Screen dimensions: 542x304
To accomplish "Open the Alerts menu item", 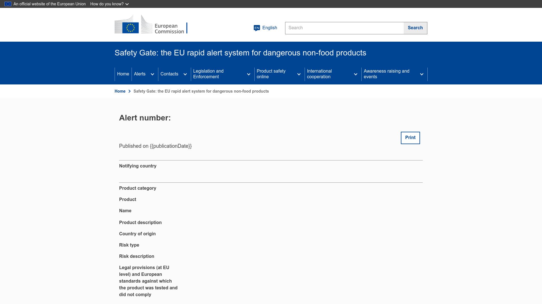I will pos(140,74).
